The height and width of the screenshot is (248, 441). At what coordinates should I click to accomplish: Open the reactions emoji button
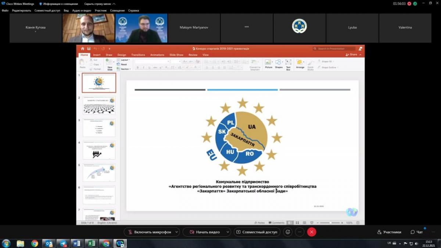(288, 232)
